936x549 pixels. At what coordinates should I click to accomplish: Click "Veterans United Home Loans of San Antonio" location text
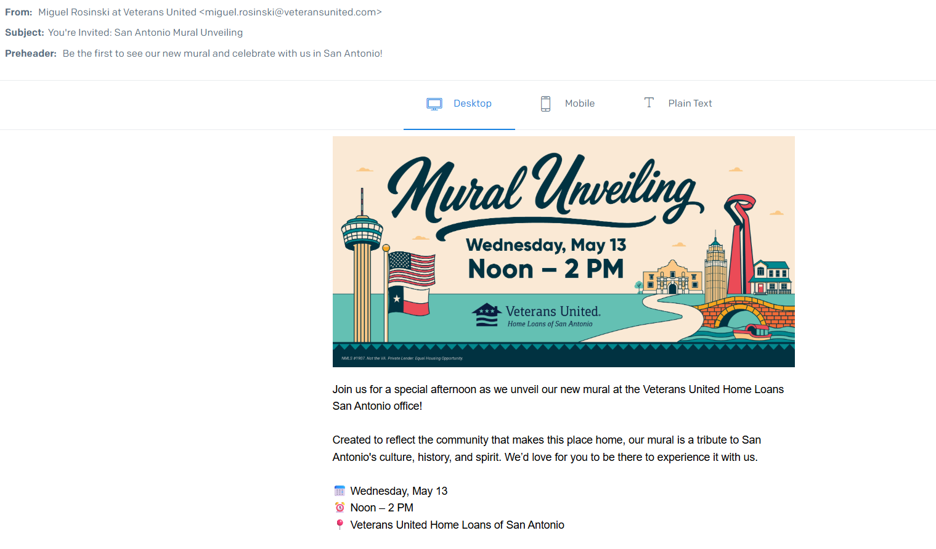click(x=457, y=525)
